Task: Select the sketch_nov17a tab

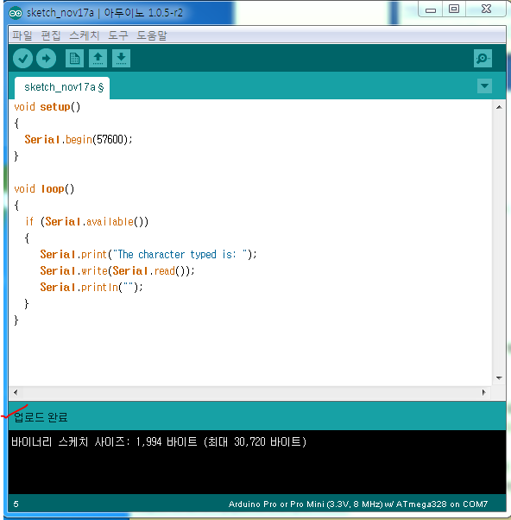Action: 62,87
